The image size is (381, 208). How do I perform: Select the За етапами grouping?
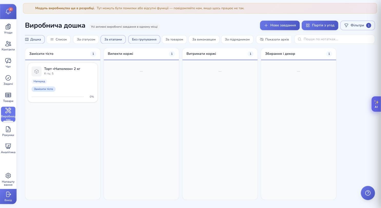(113, 39)
